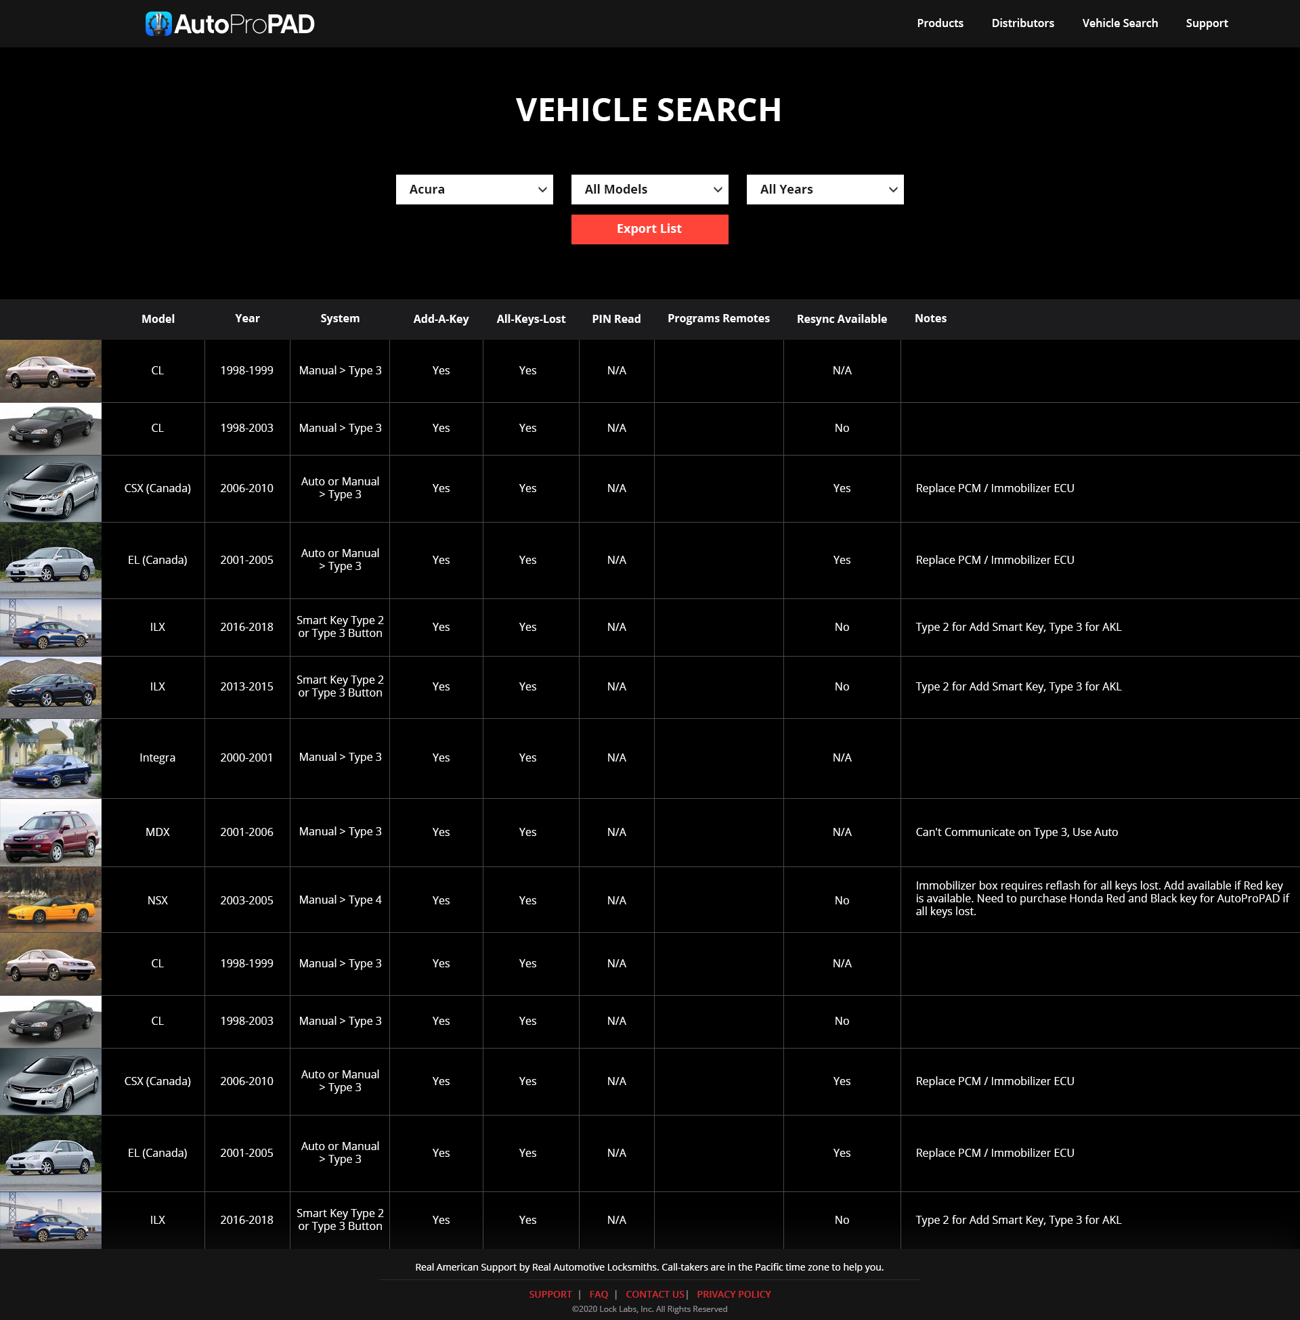Click the blue Integra car thumbnail
This screenshot has height=1320, width=1300.
(51, 757)
